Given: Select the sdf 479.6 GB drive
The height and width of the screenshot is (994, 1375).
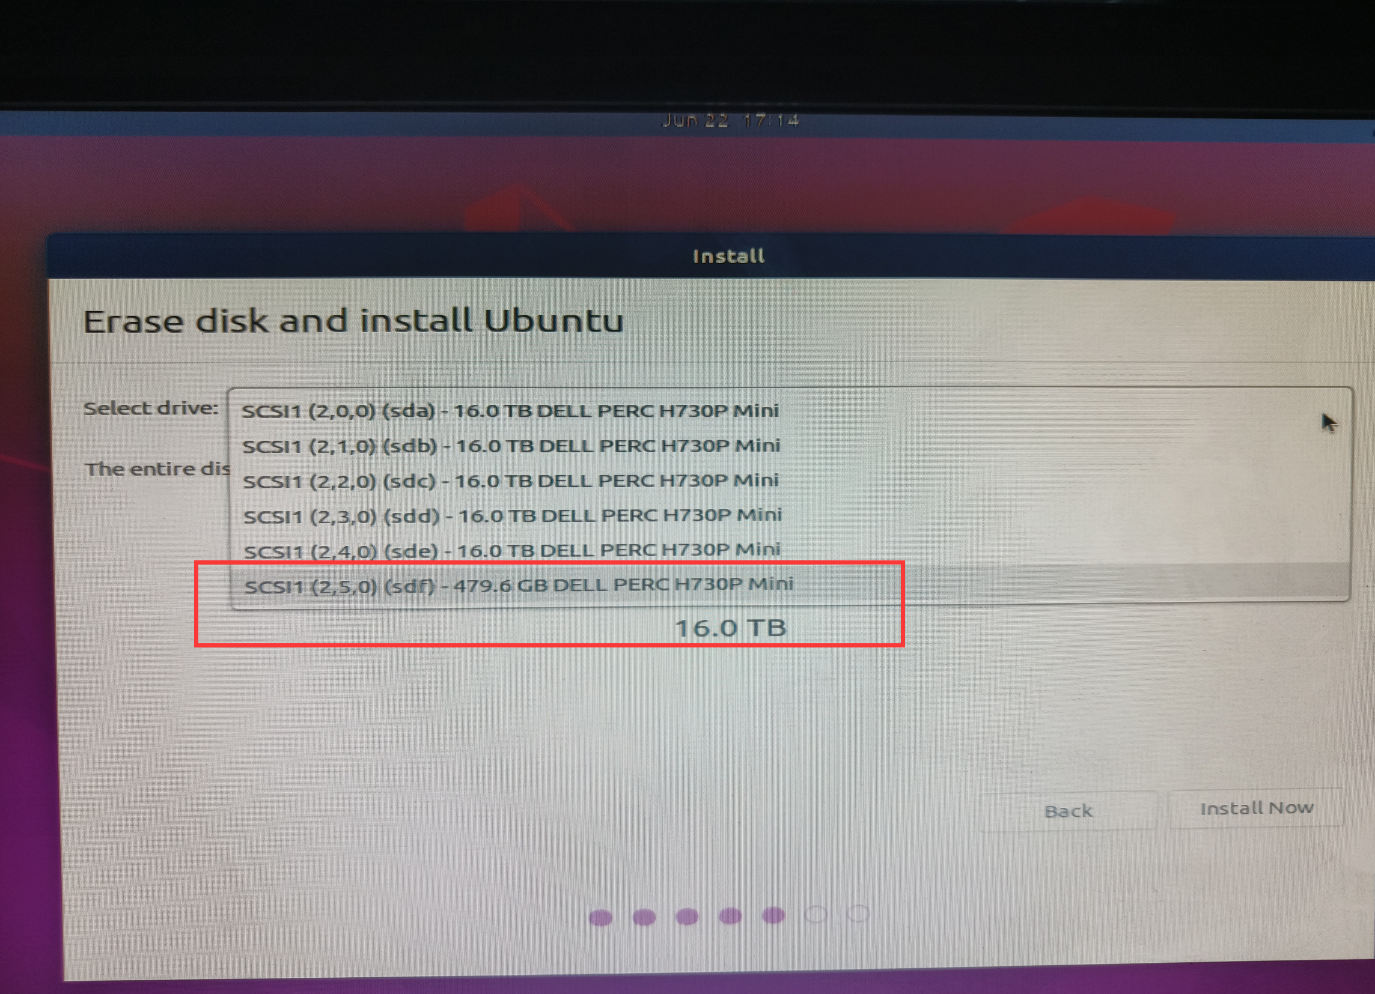Looking at the screenshot, I should 790,584.
